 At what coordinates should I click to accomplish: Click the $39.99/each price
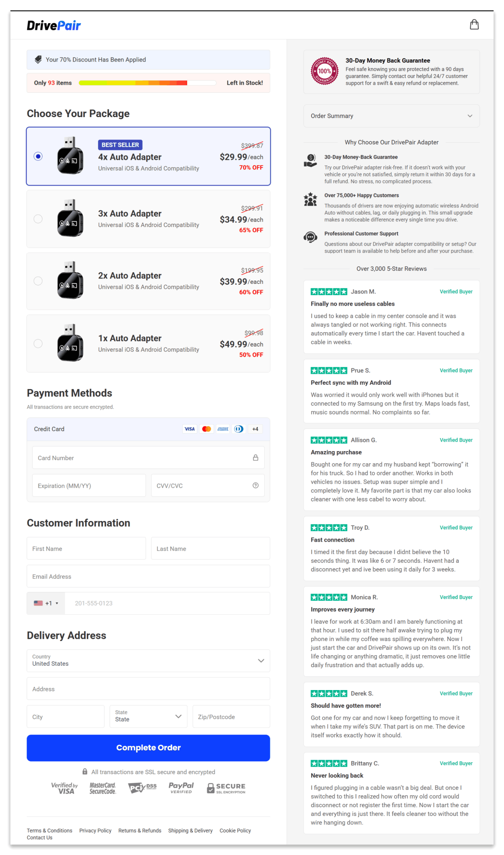[241, 281]
